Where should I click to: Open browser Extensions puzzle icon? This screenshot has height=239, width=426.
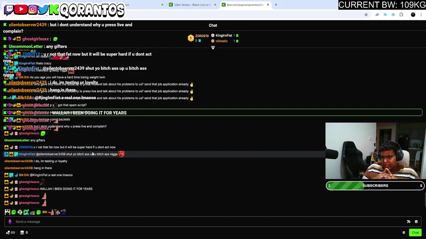pos(401,15)
